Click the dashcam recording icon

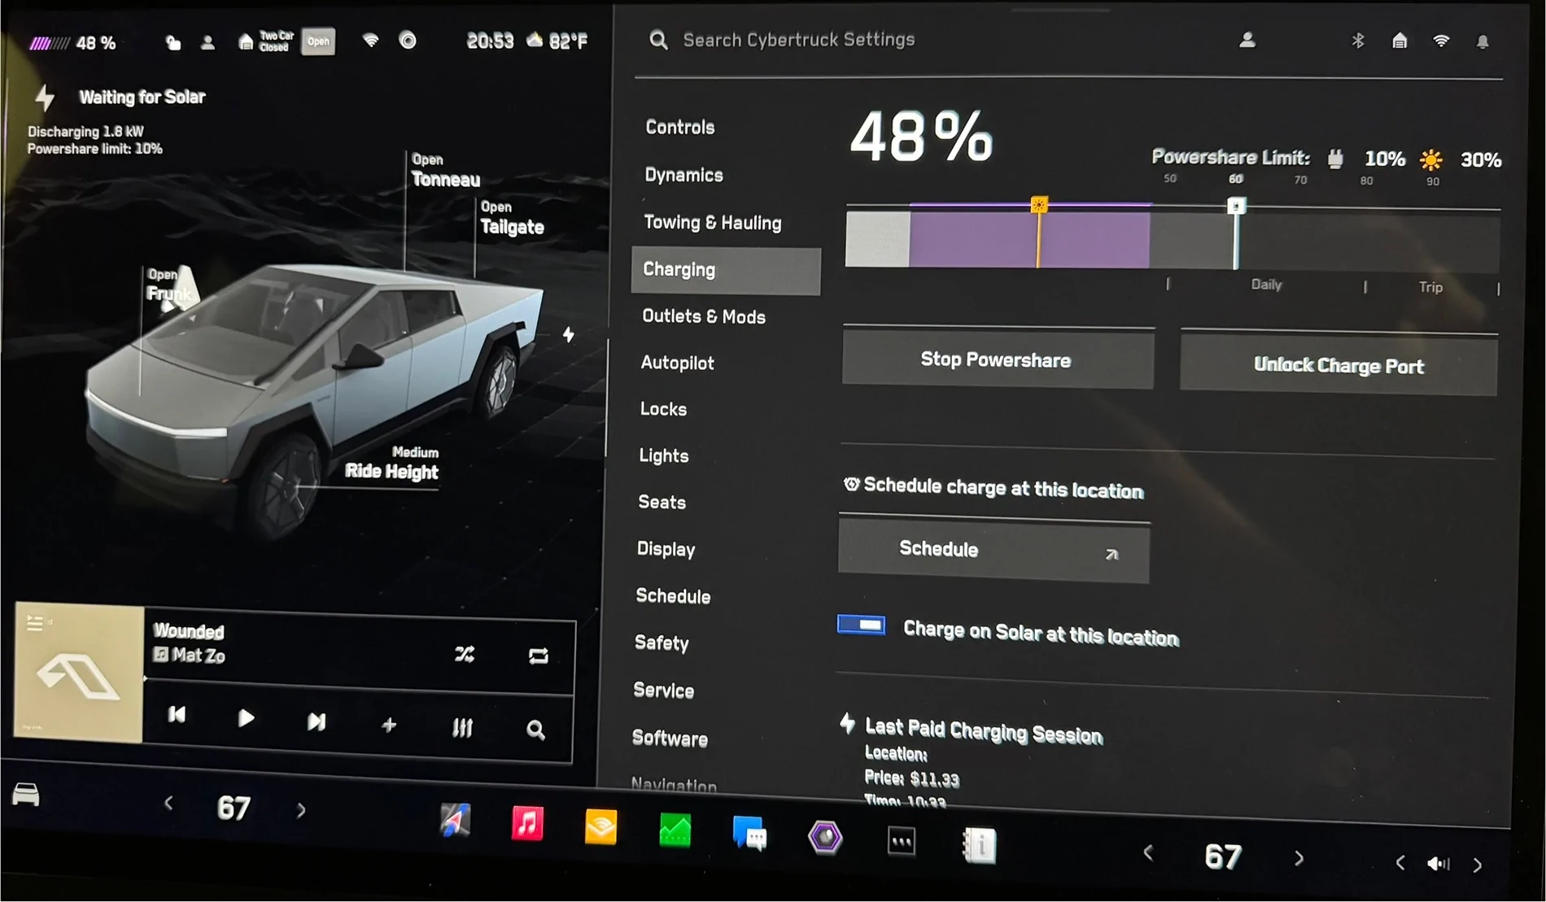tap(408, 41)
